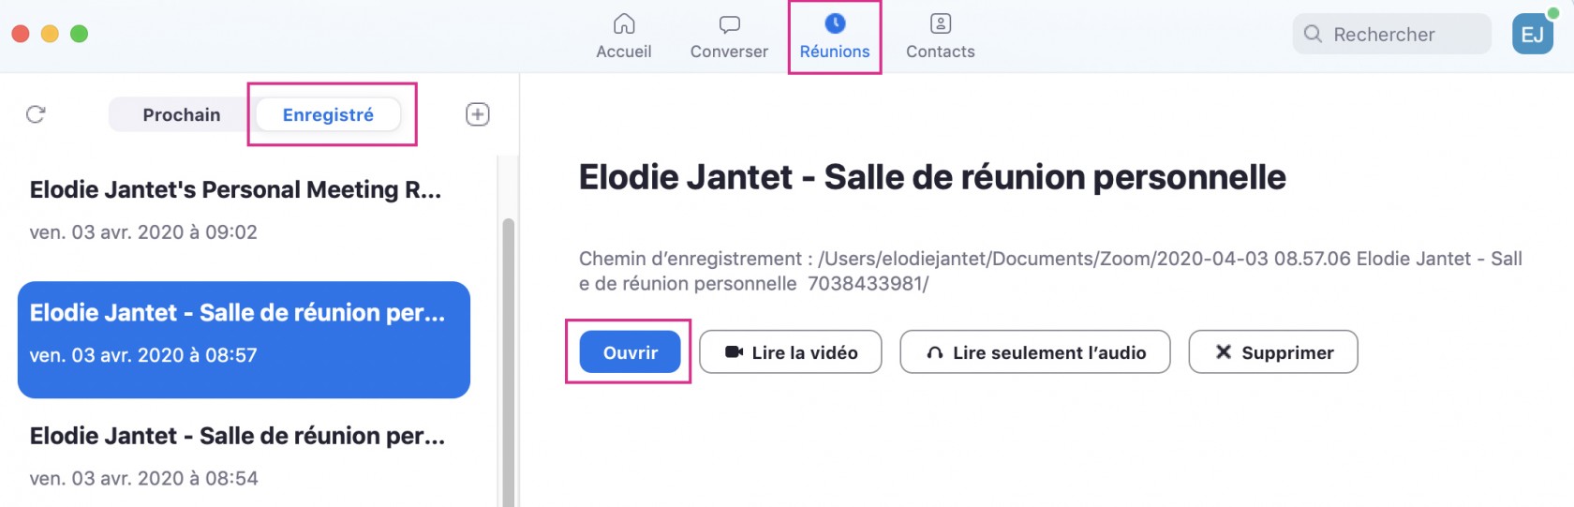Open the Contacts icon

(x=941, y=24)
